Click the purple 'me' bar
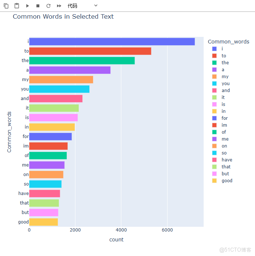The width and height of the screenshot is (255, 256). pyautogui.click(x=47, y=165)
